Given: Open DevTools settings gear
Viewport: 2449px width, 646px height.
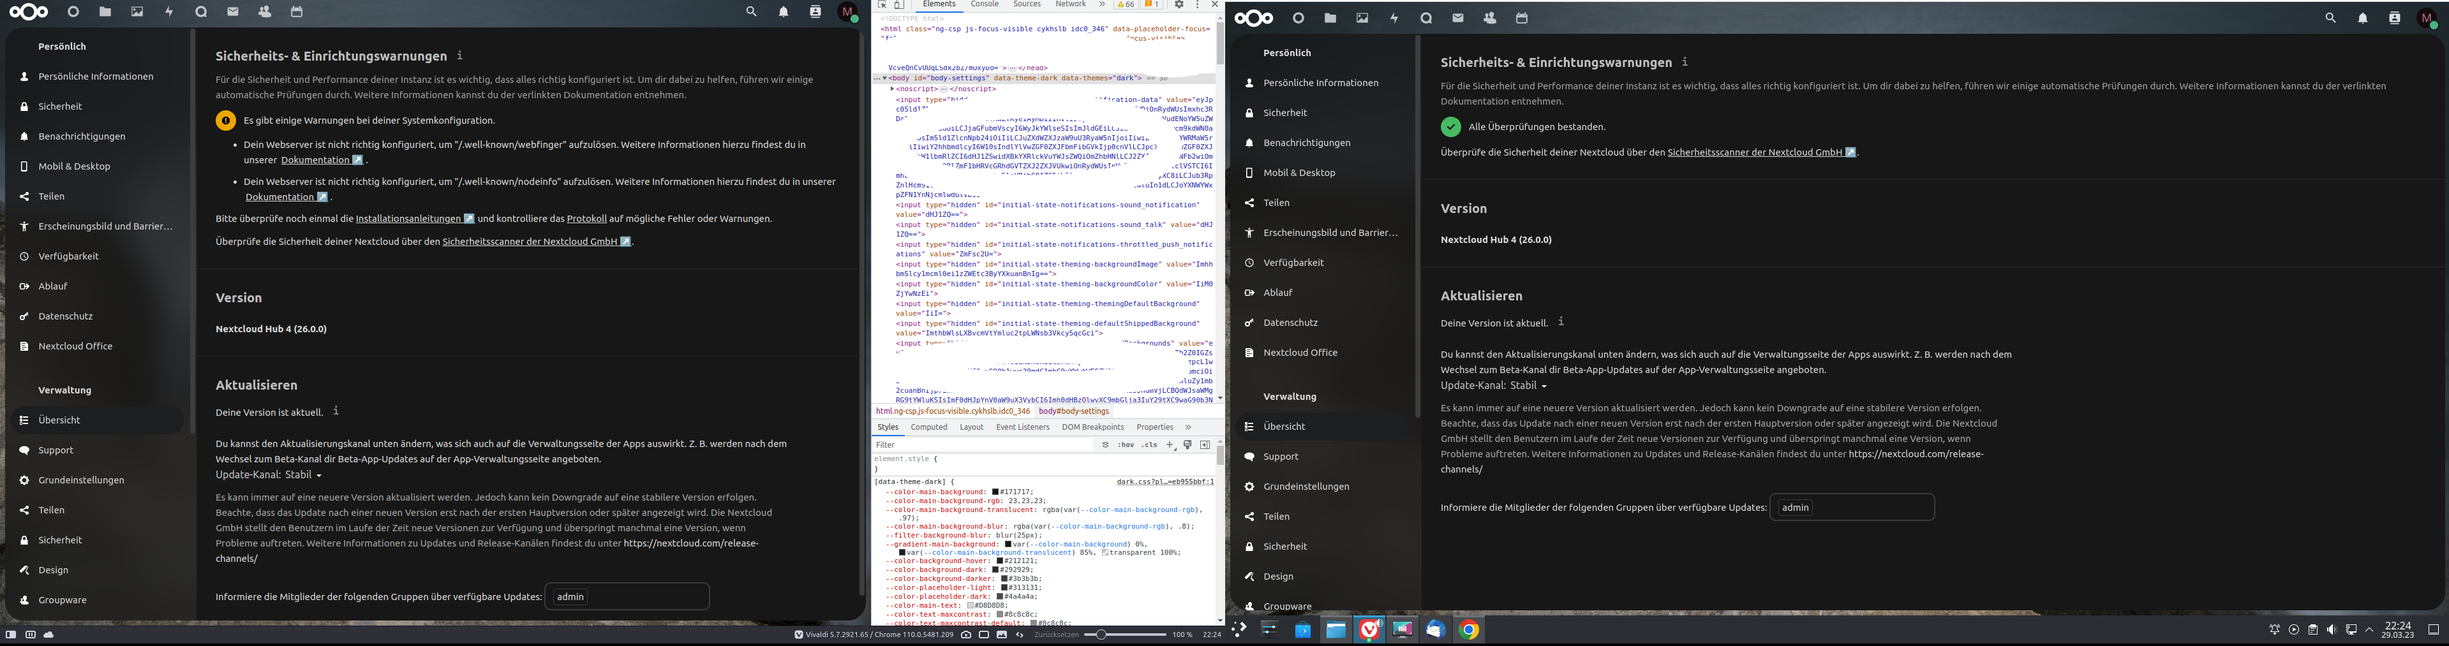Looking at the screenshot, I should point(1179,4).
